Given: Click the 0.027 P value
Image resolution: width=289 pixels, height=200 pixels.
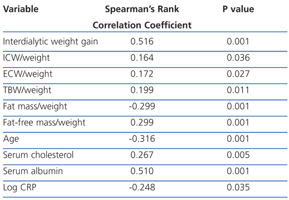Looking at the screenshot, I should (238, 74).
